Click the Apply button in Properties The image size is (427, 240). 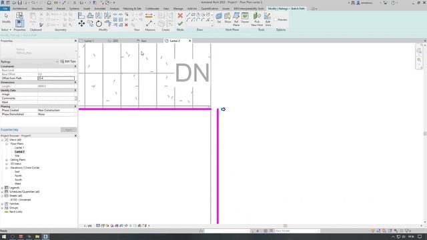(x=68, y=130)
